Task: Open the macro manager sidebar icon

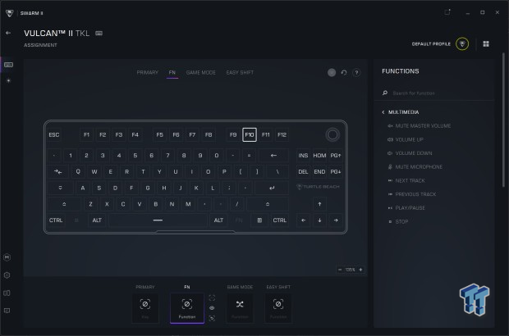Action: 7,257
